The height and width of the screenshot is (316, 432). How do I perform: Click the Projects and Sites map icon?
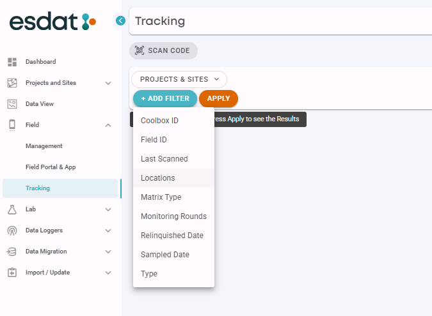tap(12, 83)
